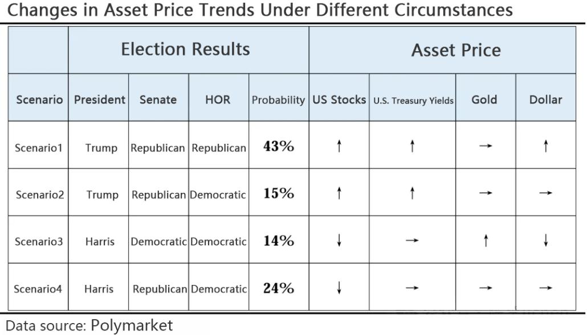Click the up arrow for Scenario1 US Stocks
Screen dimensions: 587x335
(339, 147)
